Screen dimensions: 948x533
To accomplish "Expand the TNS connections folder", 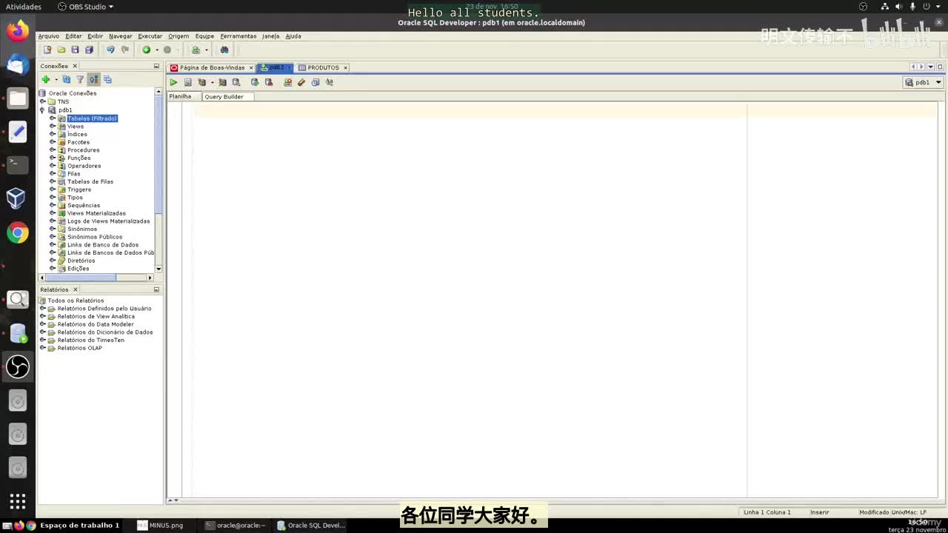I will coord(43,101).
